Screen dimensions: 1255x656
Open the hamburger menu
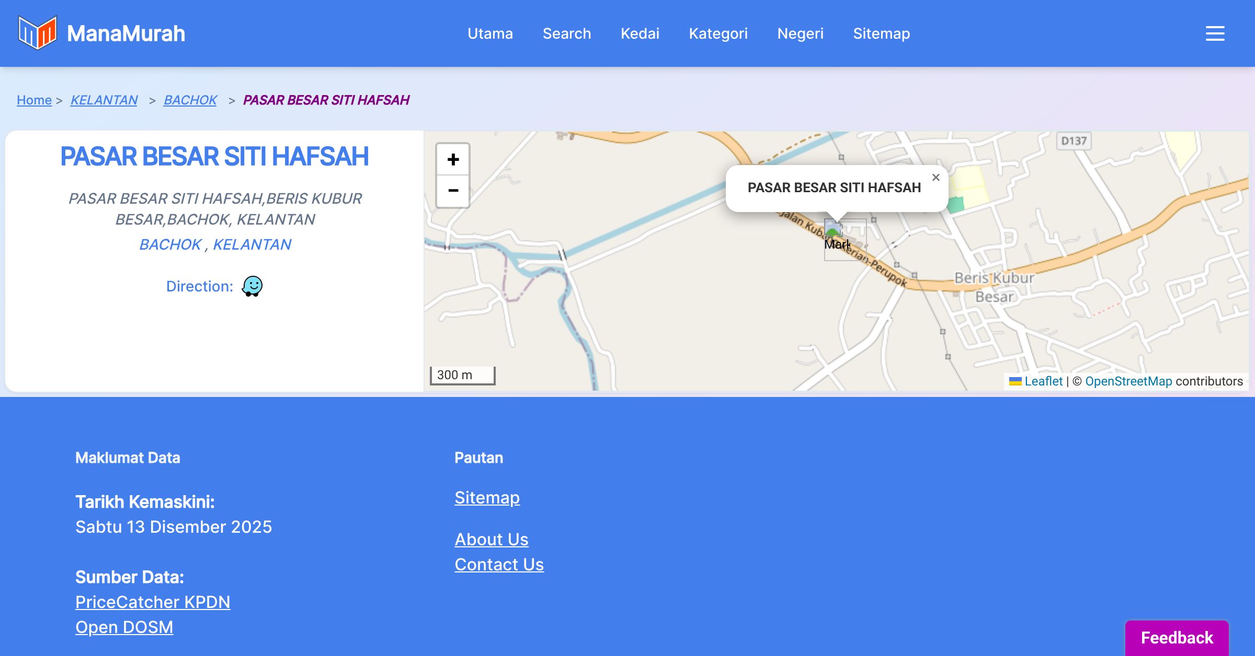point(1215,33)
